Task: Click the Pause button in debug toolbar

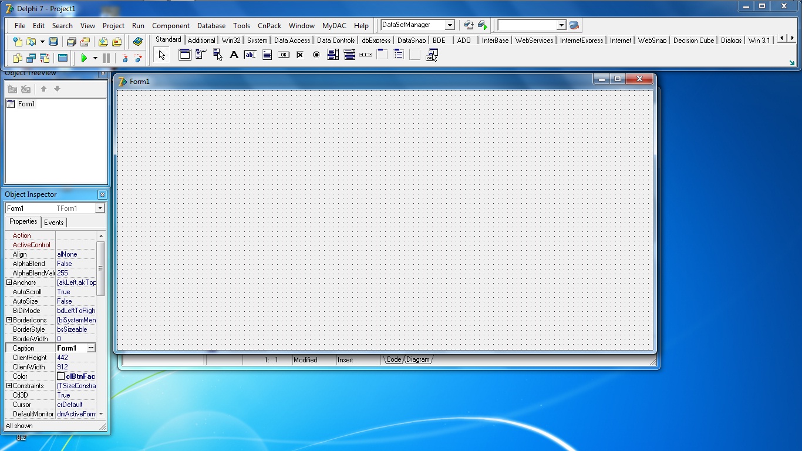Action: tap(106, 58)
